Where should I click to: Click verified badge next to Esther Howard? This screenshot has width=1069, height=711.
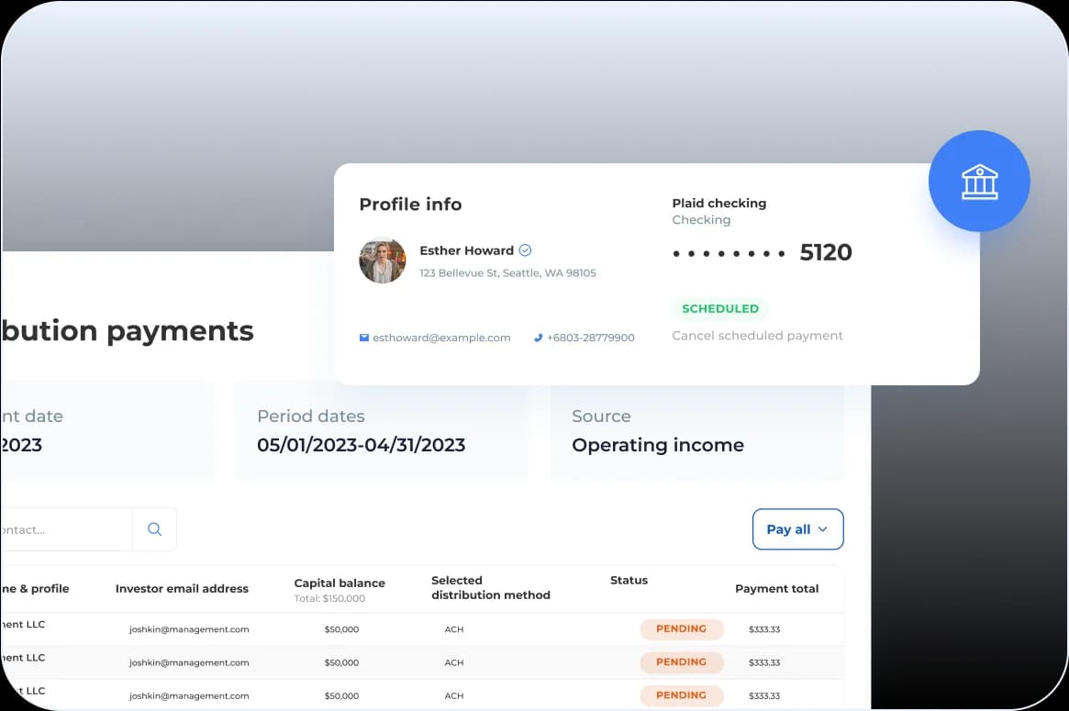pyautogui.click(x=525, y=250)
